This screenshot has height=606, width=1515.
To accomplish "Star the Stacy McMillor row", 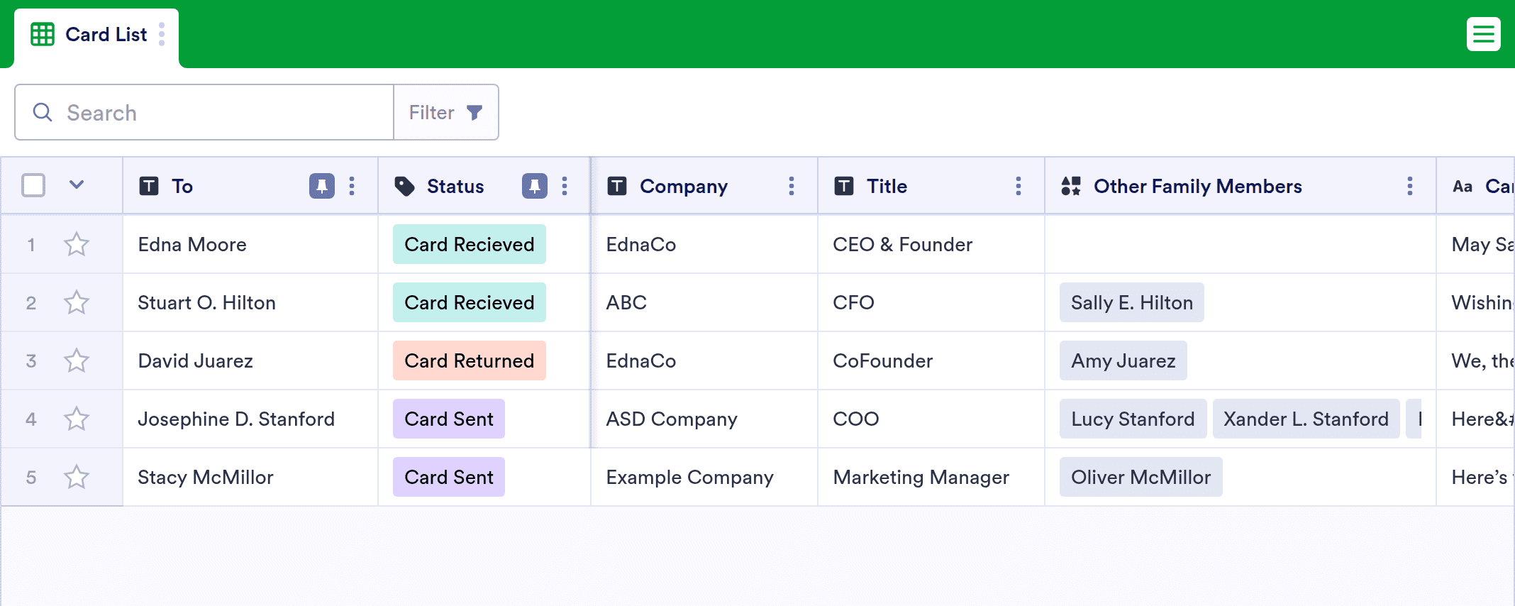I will (77, 478).
